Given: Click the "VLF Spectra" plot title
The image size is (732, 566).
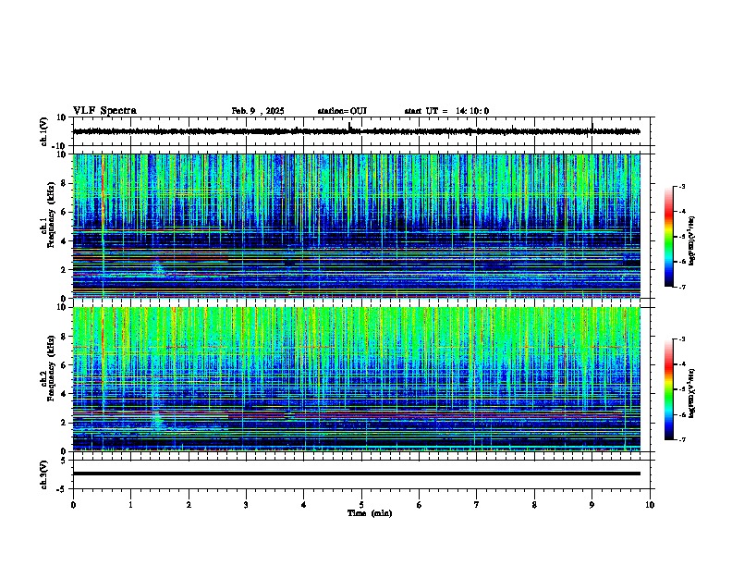Looking at the screenshot, I should [104, 111].
